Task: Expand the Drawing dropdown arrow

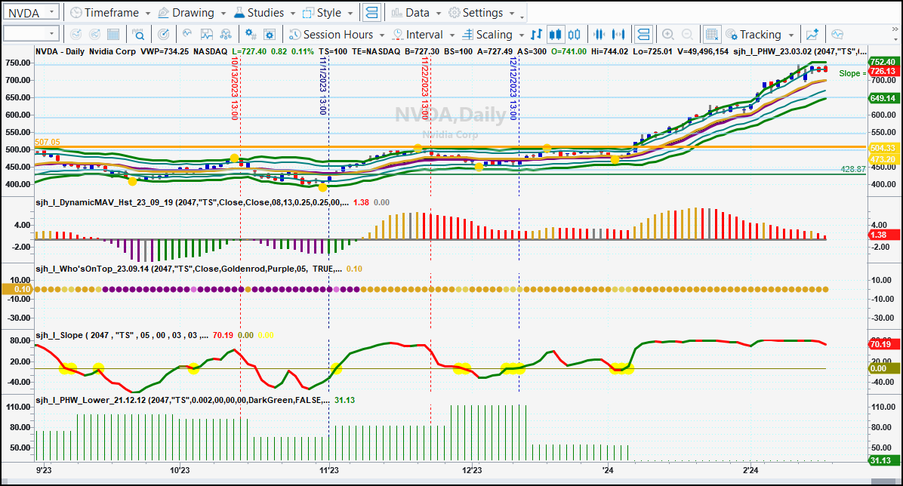Action: tap(223, 14)
